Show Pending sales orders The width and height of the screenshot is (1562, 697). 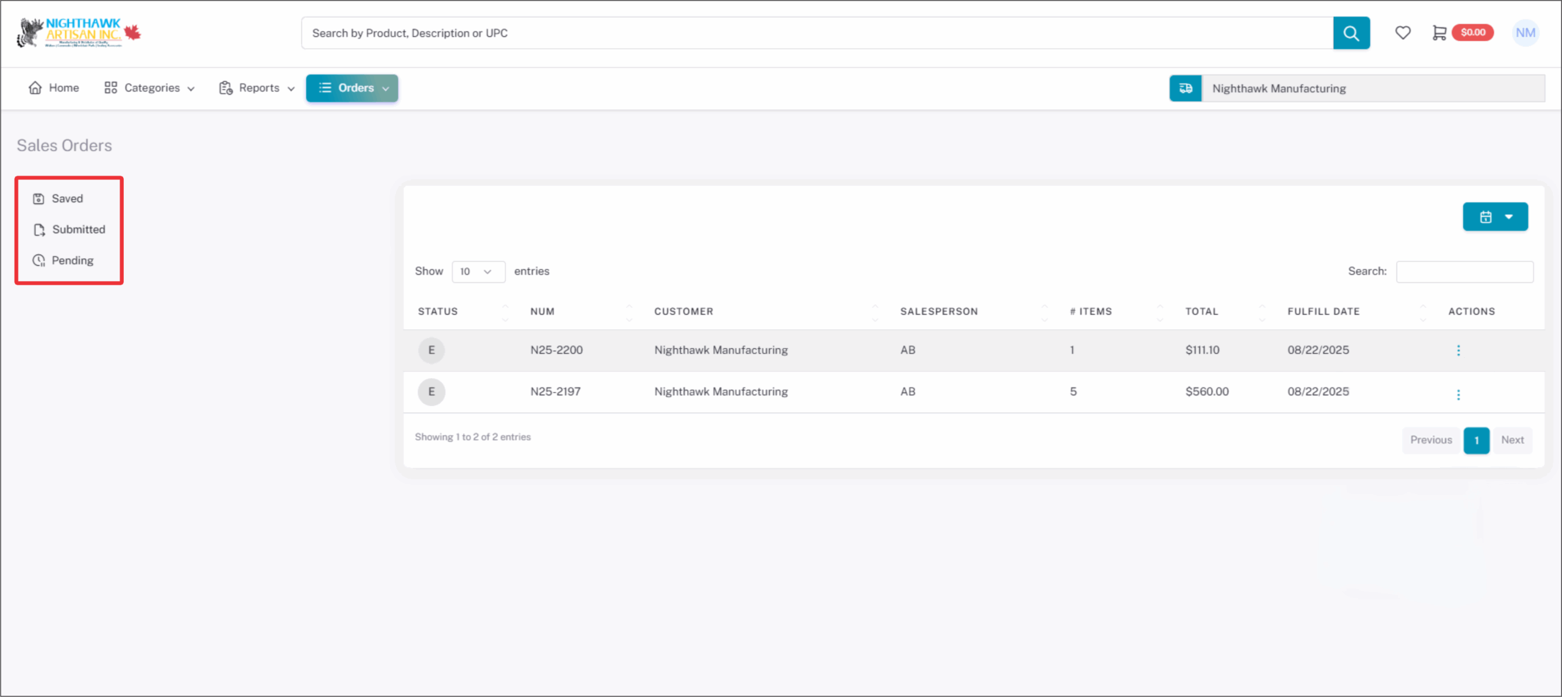point(72,261)
